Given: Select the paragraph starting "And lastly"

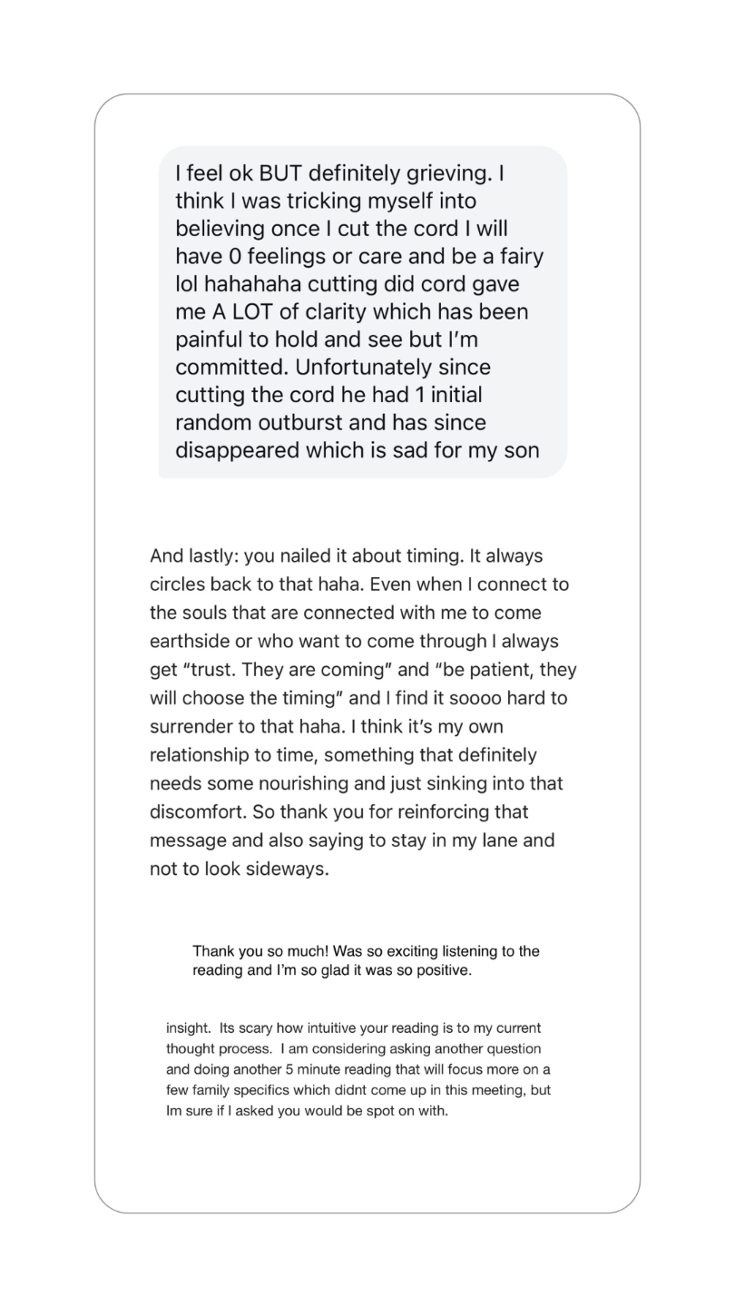Looking at the screenshot, I should tap(363, 712).
